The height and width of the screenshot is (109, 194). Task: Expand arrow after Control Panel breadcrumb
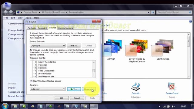(39, 12)
